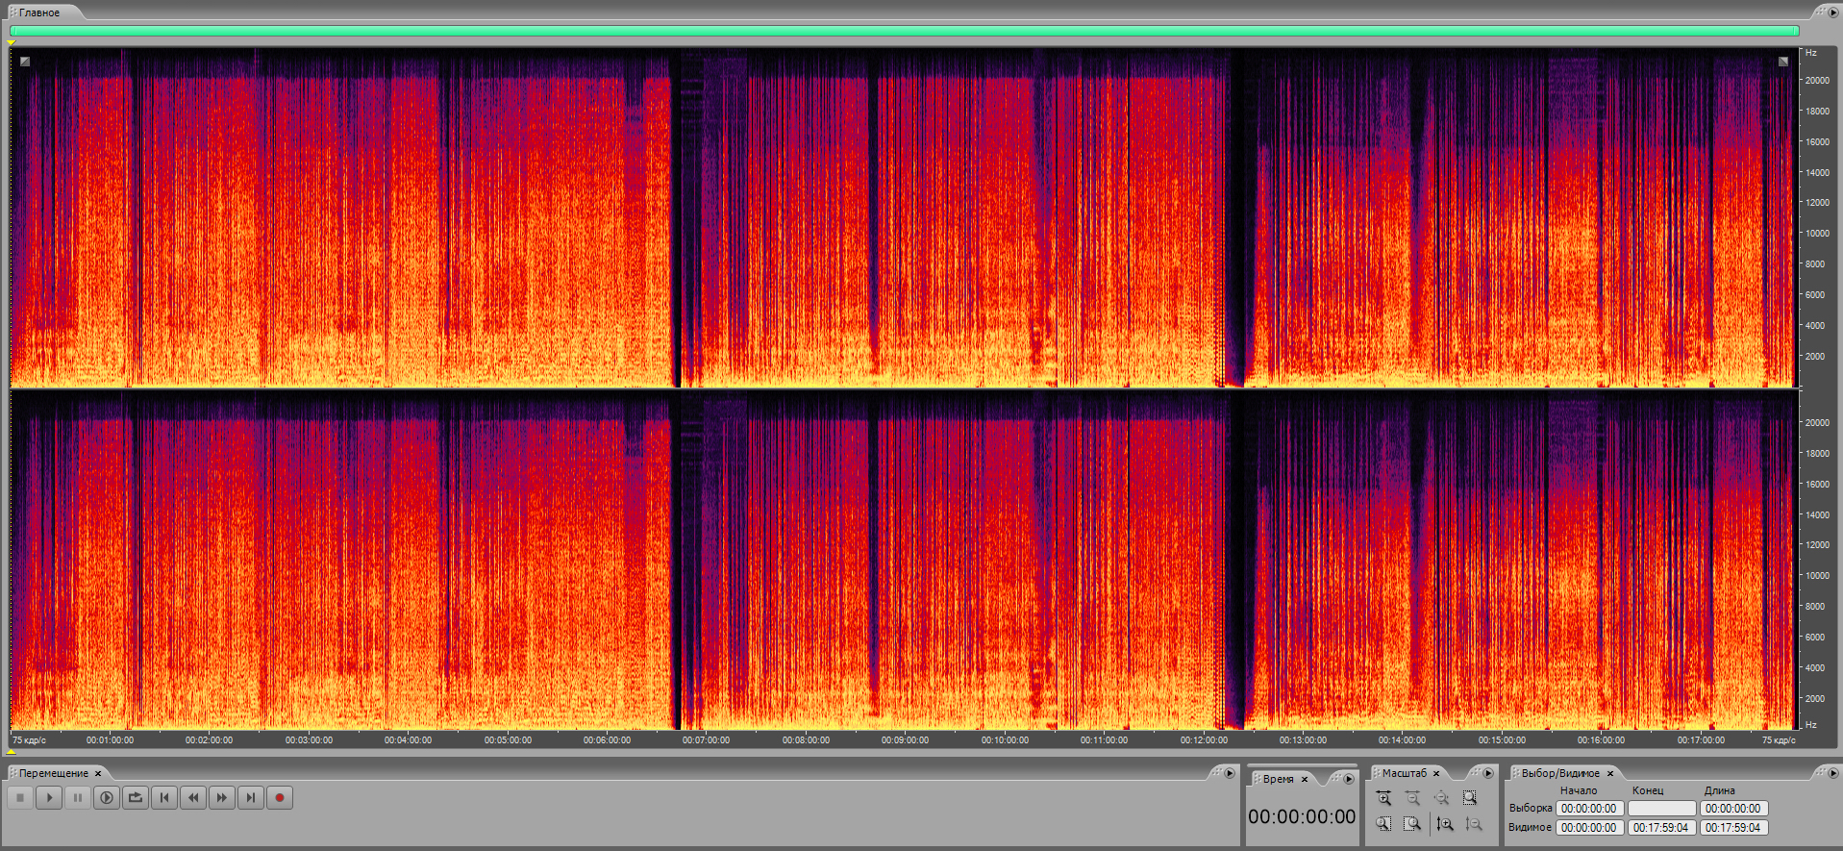Open the Время panel options menu
The image size is (1843, 851).
pos(1348,779)
